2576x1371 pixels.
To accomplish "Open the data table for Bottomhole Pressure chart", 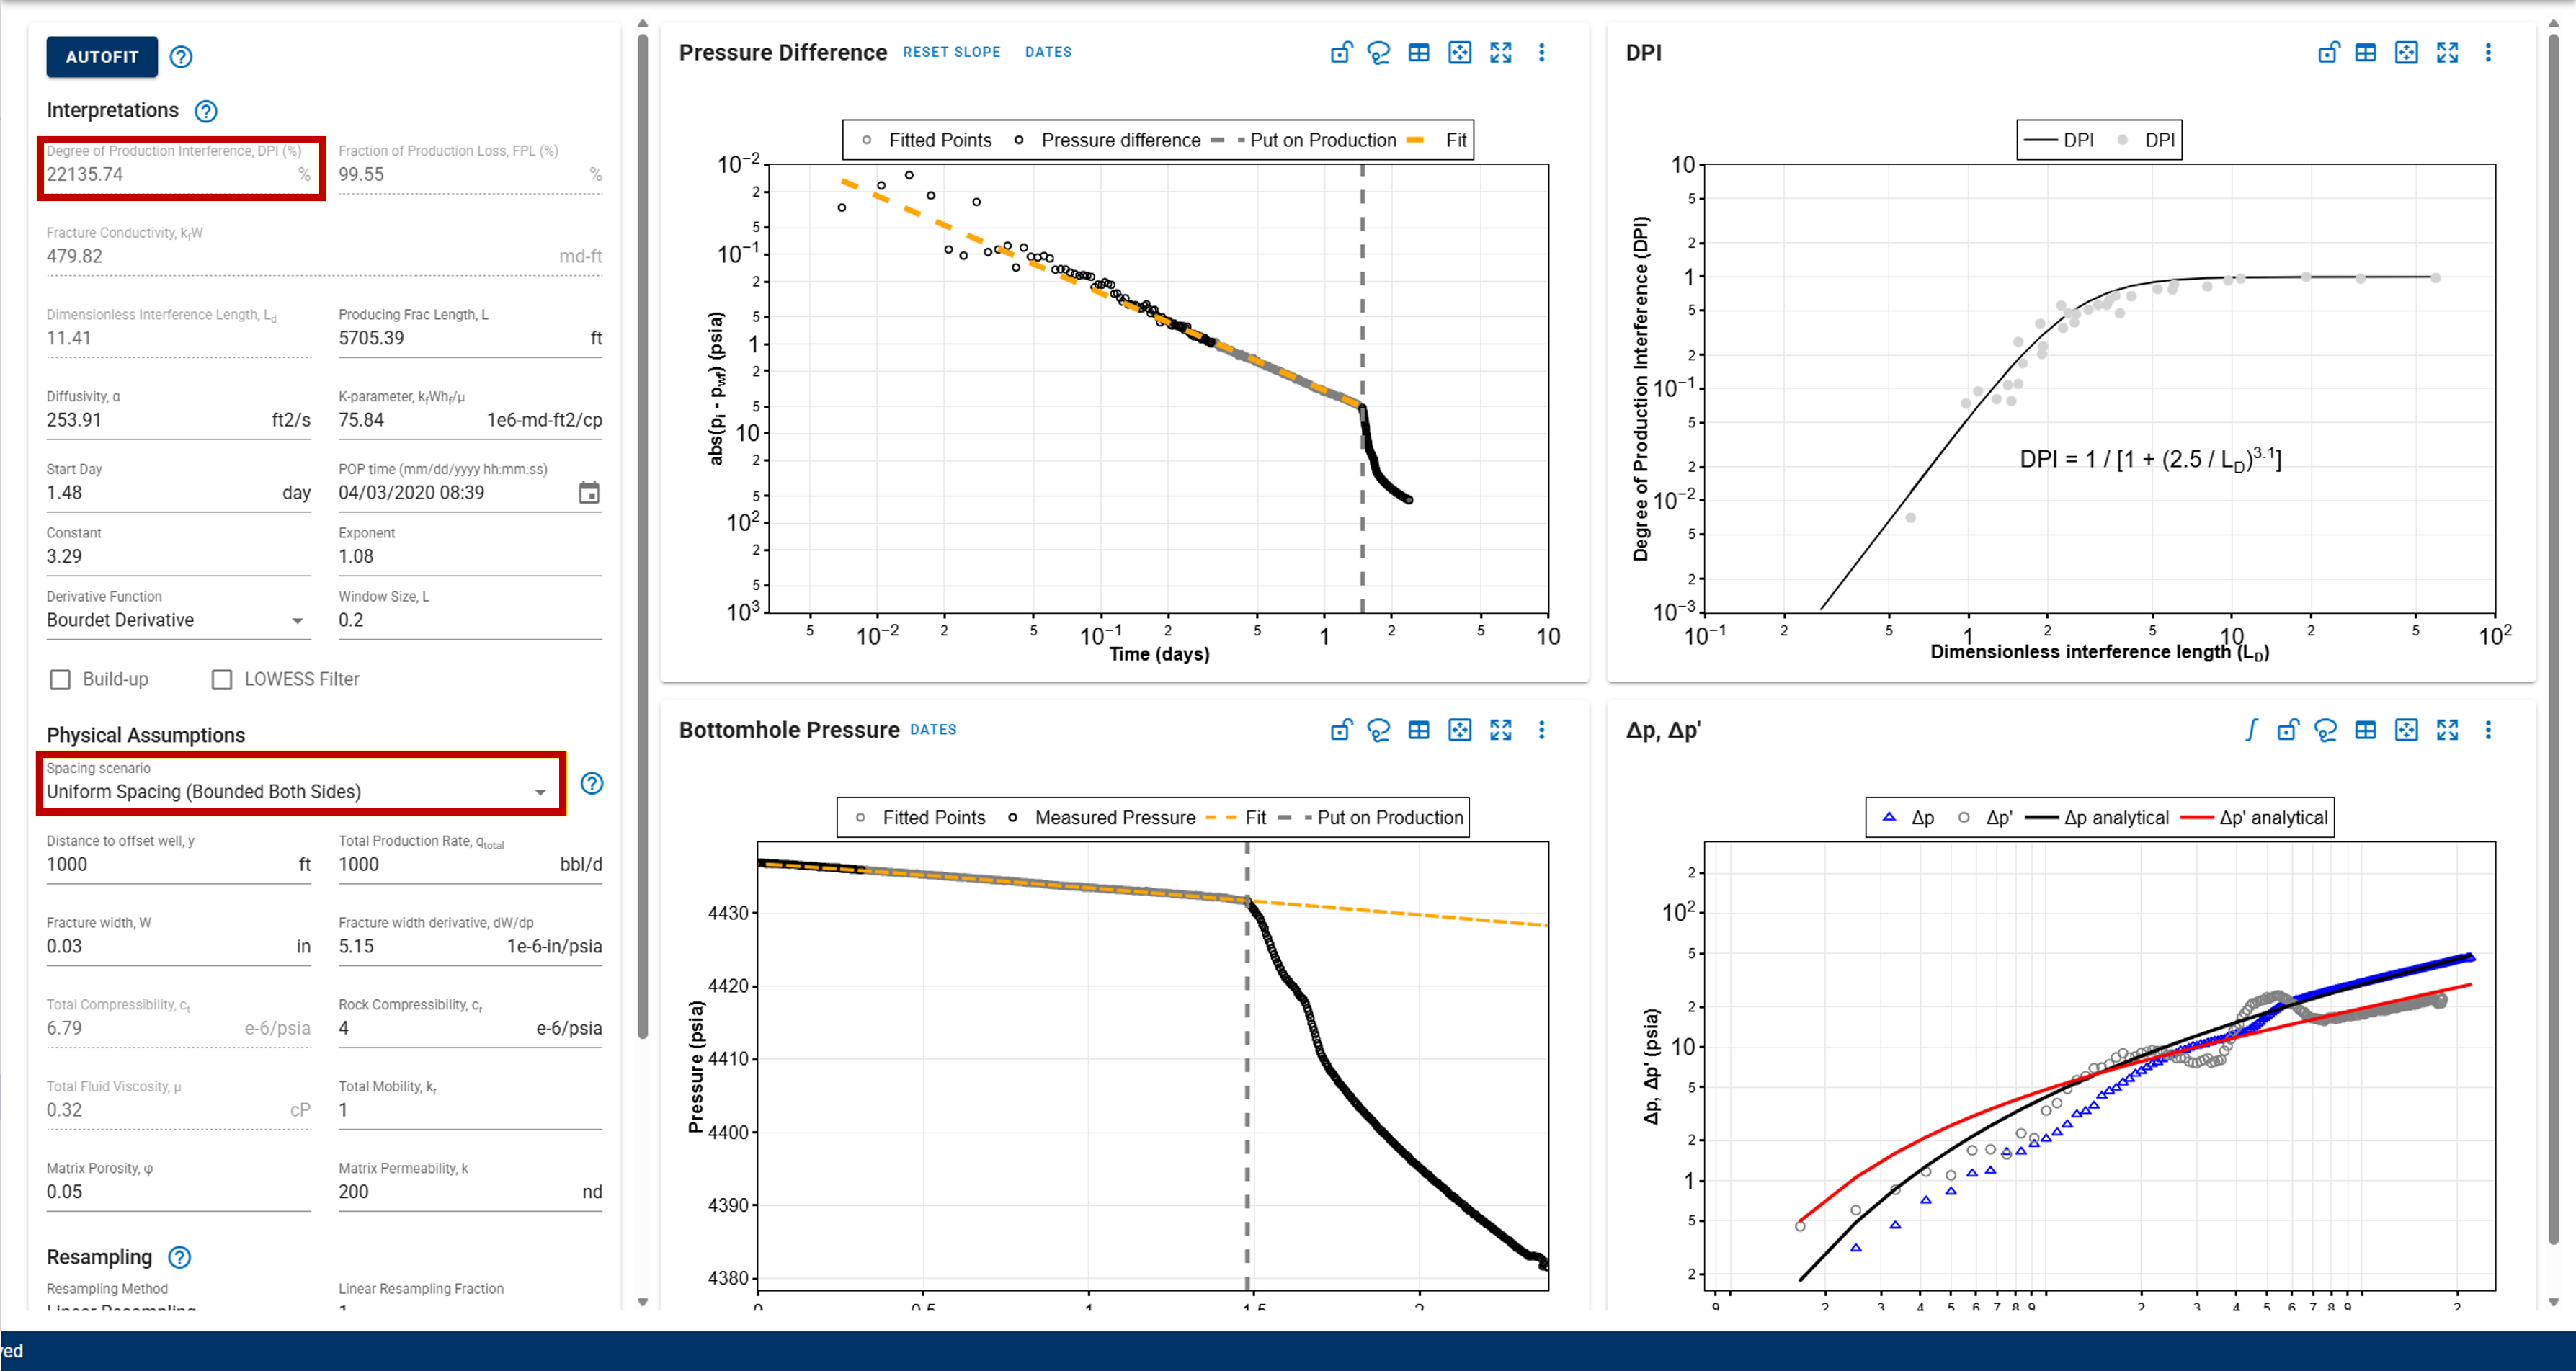I will (x=1419, y=730).
